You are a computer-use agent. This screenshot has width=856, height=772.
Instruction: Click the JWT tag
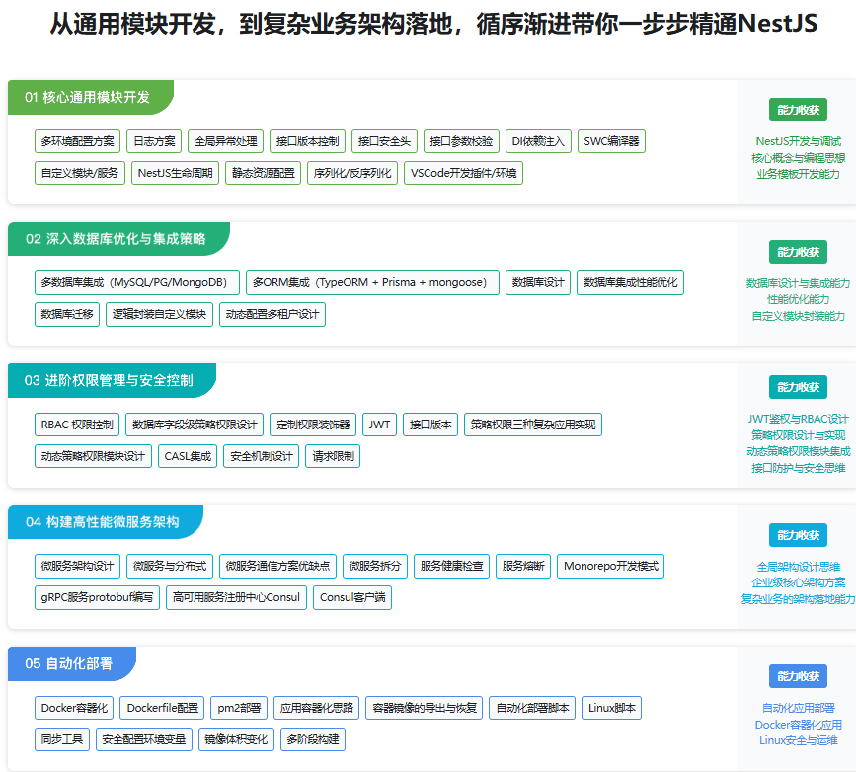pos(380,425)
